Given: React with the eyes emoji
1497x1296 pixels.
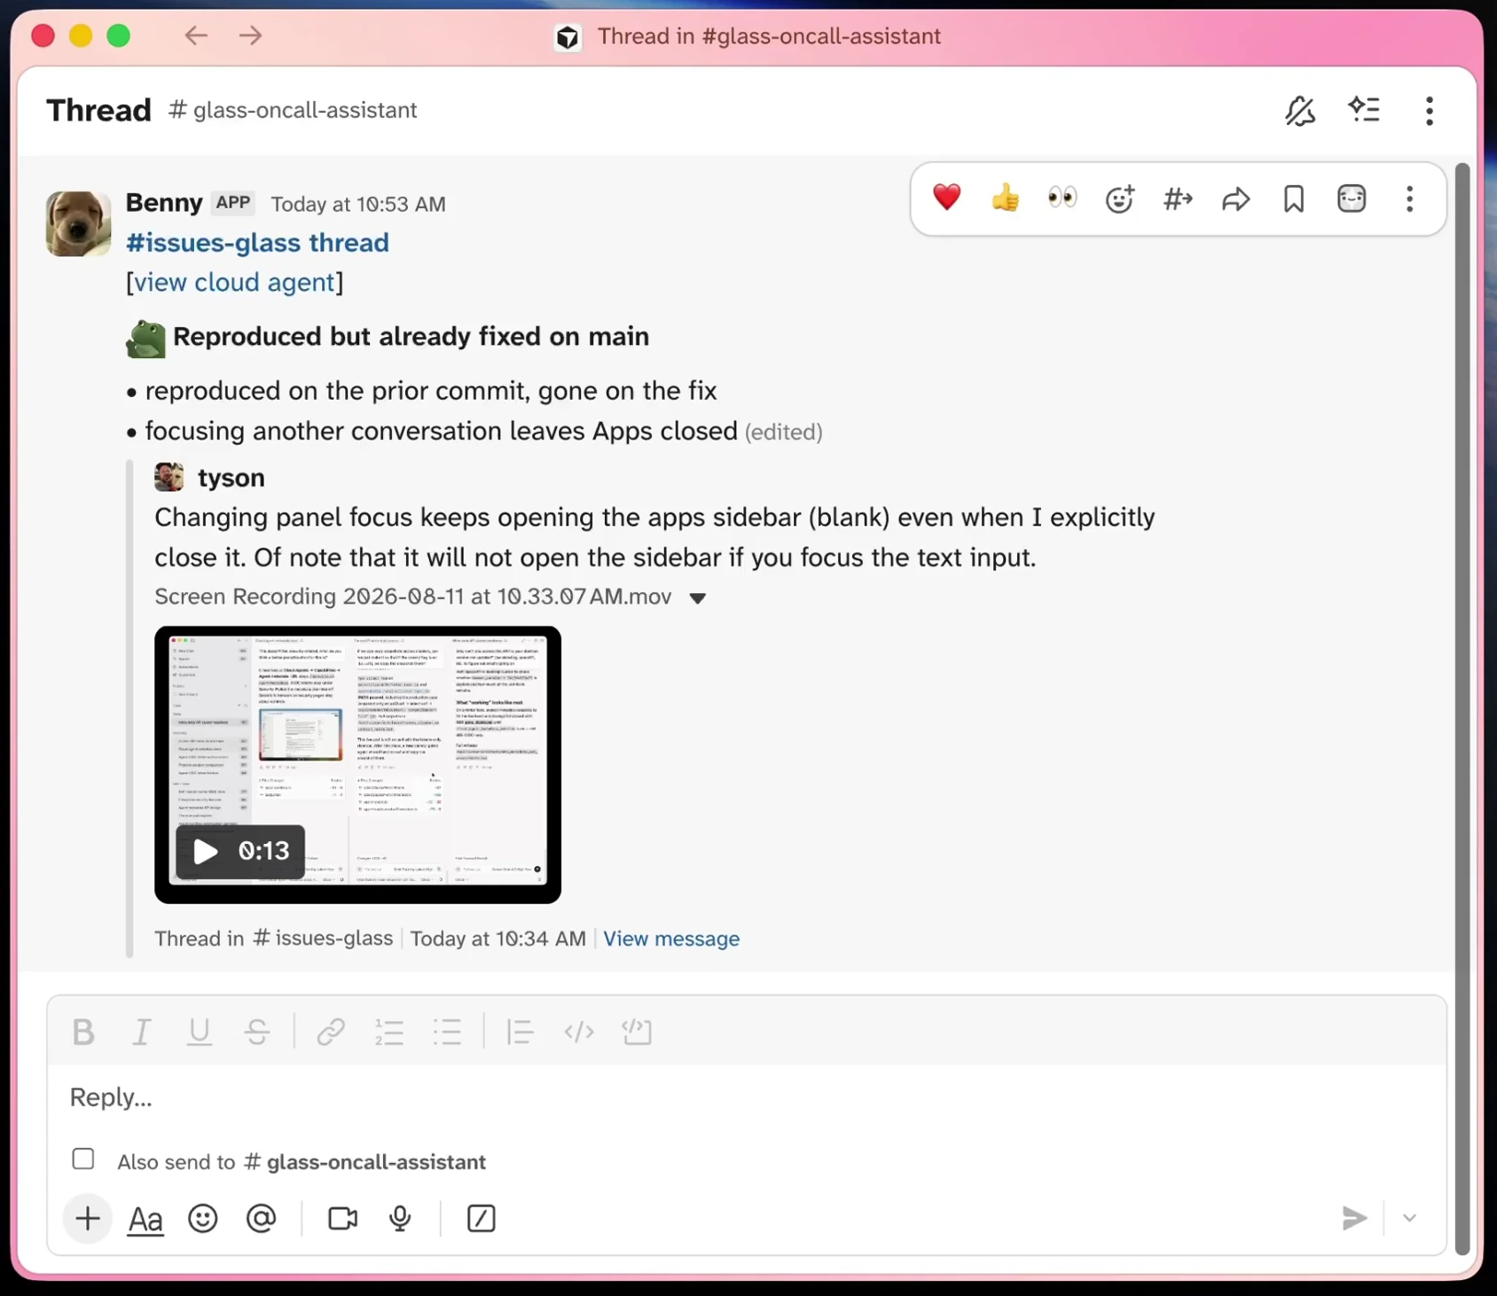Looking at the screenshot, I should [1062, 199].
